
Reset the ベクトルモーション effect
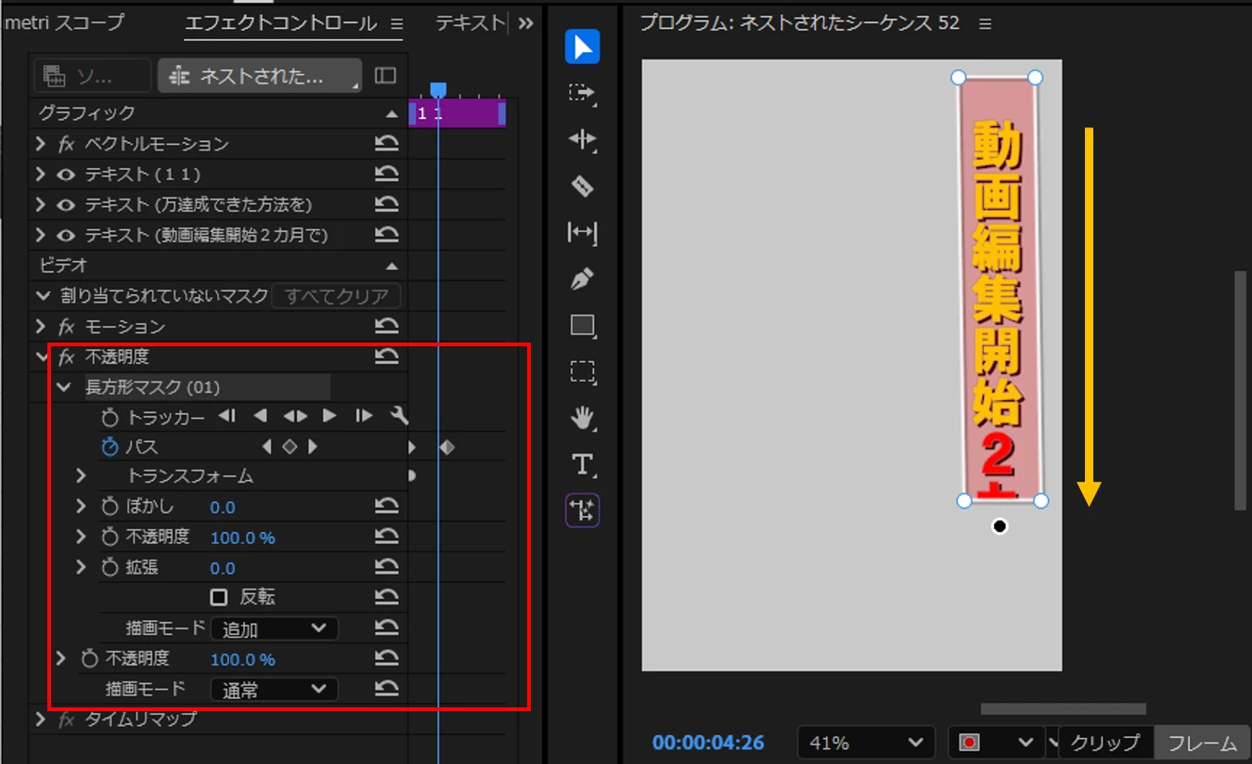coord(387,144)
